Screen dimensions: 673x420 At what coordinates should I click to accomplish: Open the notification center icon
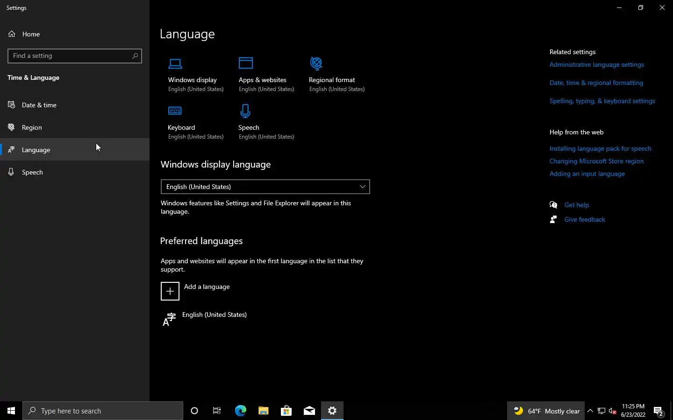(659, 411)
